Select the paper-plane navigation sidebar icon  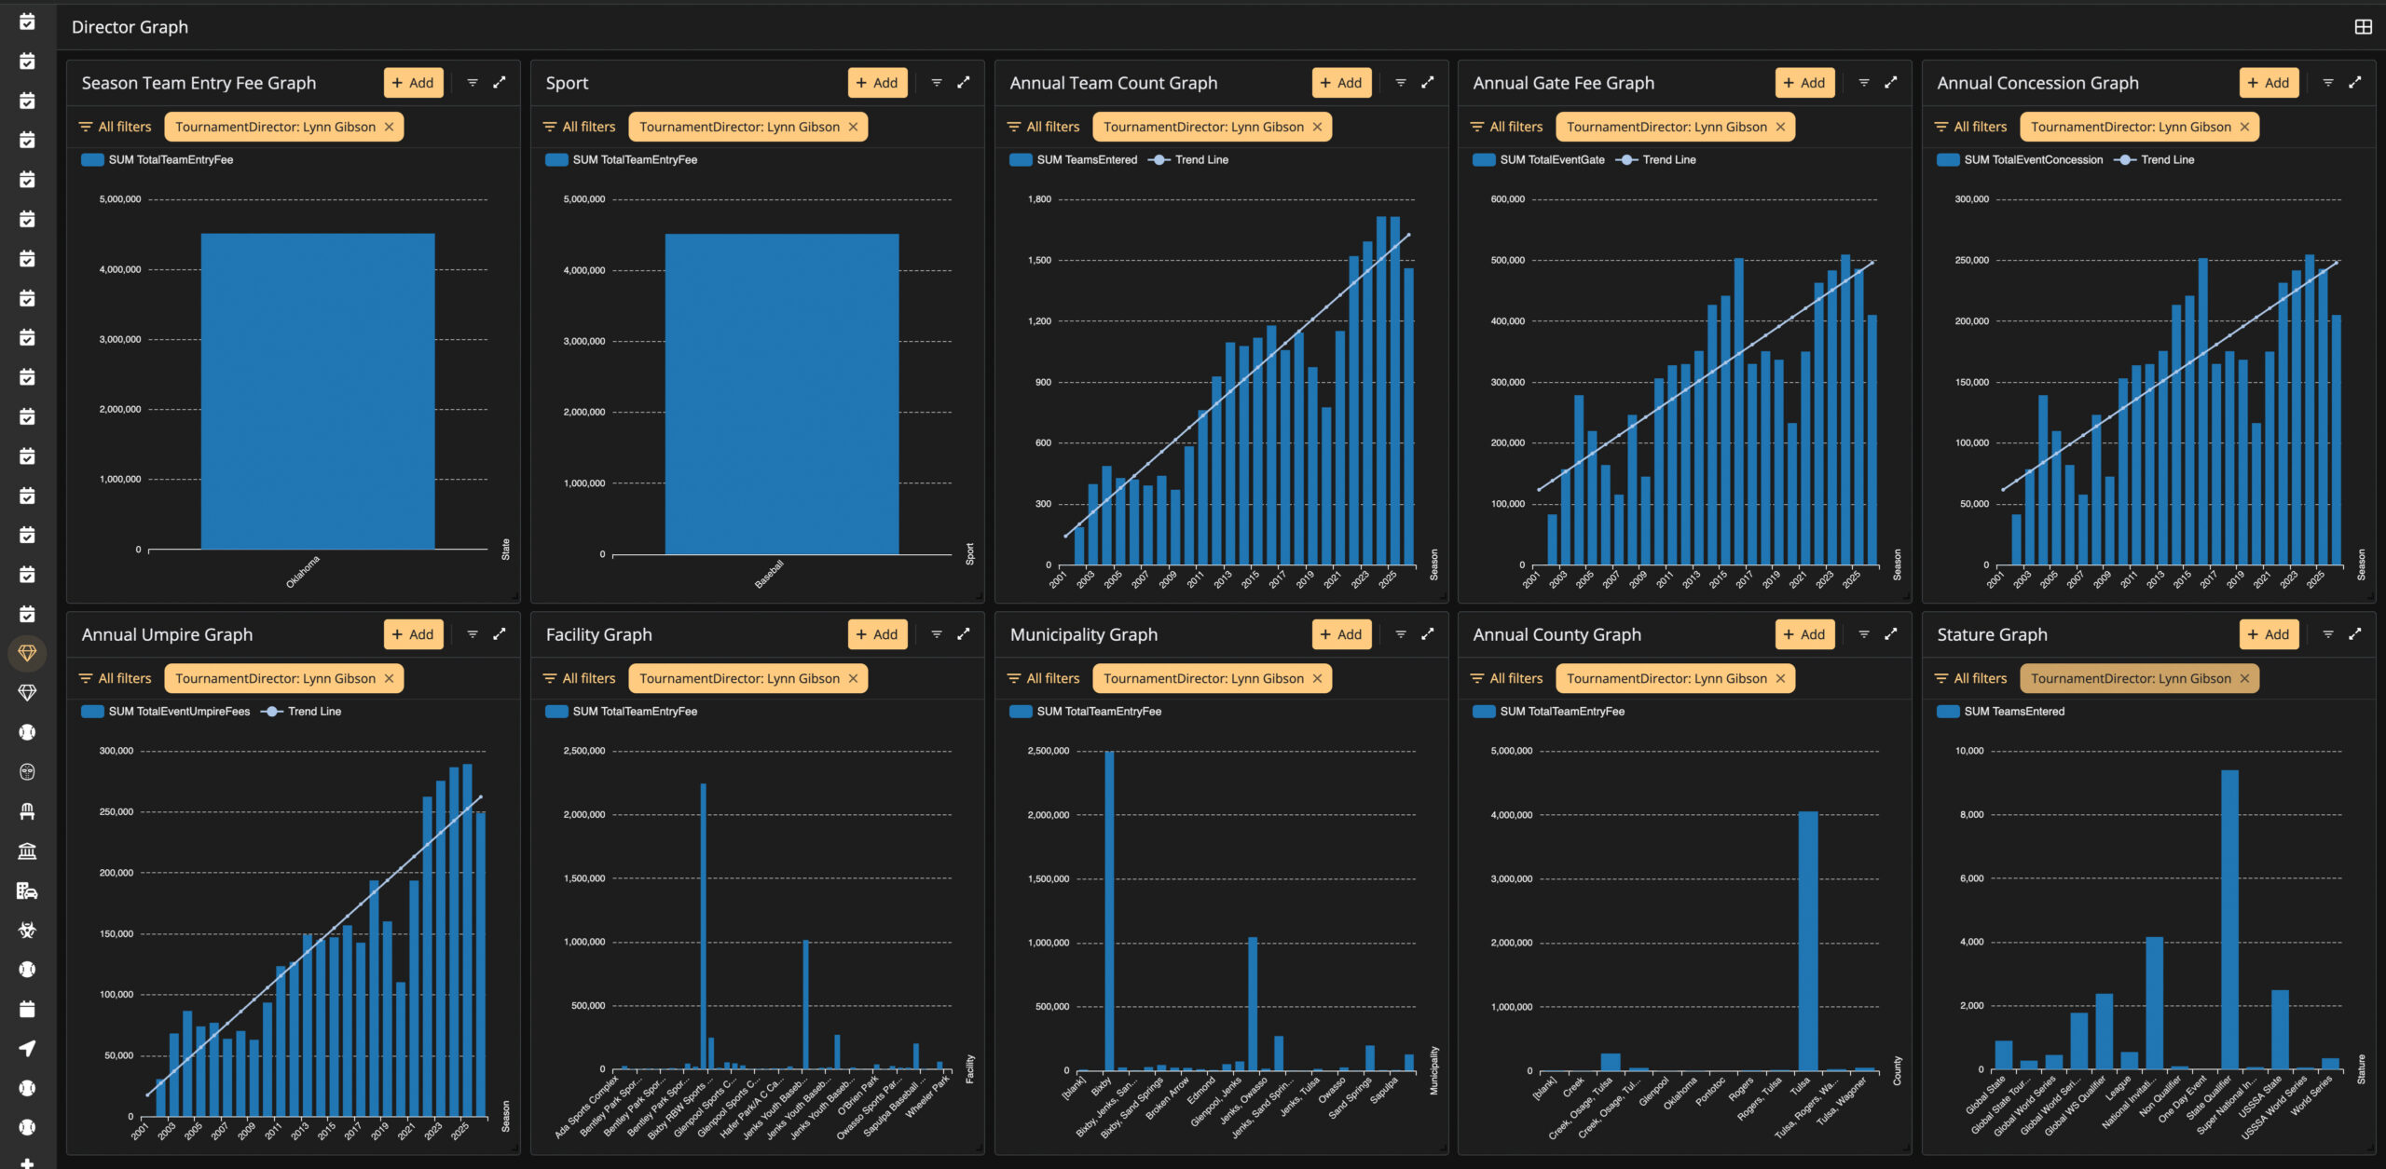pyautogui.click(x=27, y=1048)
